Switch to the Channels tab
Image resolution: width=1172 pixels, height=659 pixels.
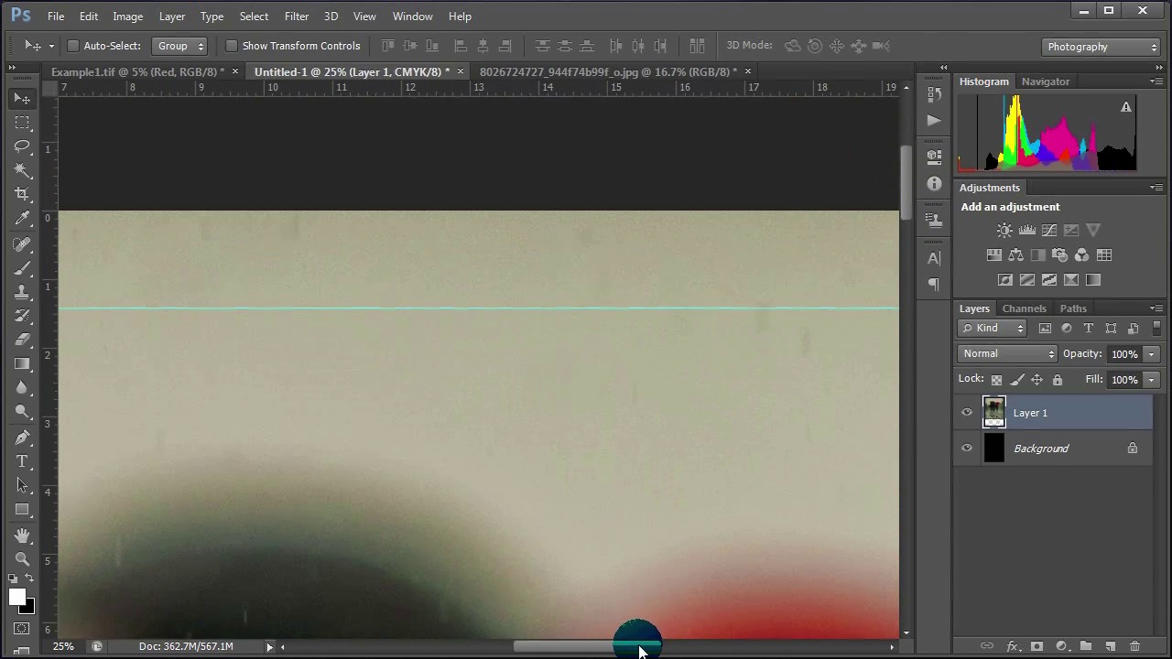[1024, 308]
